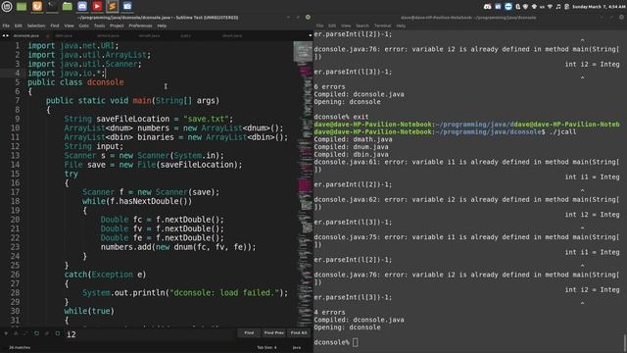This screenshot has height=353, width=627.
Task: Open the terminal window's View menu
Action: click(x=346, y=25)
